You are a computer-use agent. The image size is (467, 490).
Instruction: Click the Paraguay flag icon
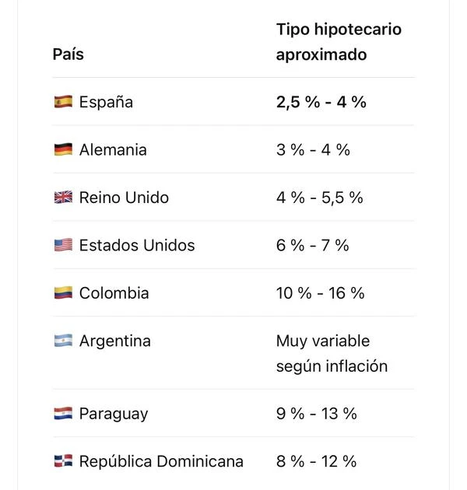click(63, 414)
